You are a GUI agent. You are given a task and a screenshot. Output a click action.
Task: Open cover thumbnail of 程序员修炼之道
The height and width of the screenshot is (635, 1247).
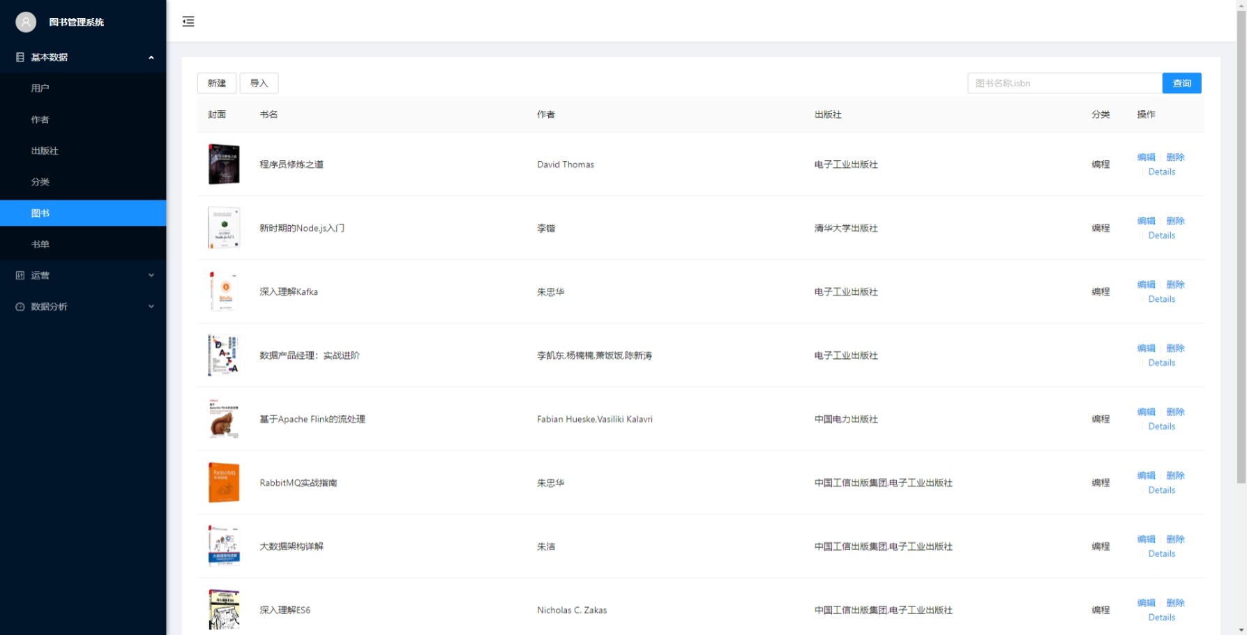point(224,165)
